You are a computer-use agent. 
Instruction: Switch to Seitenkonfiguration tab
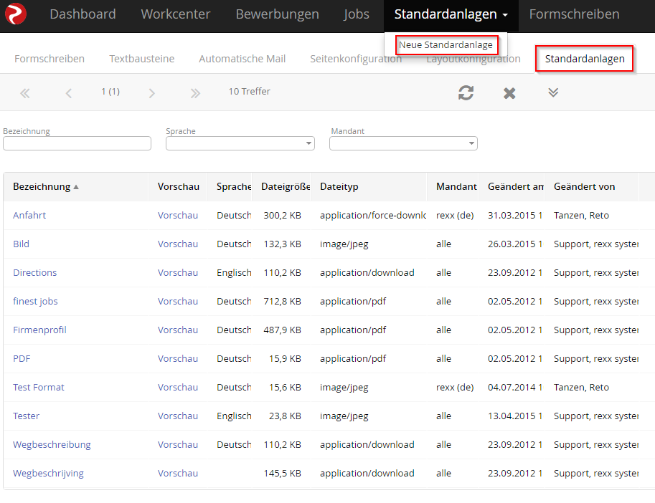(356, 59)
